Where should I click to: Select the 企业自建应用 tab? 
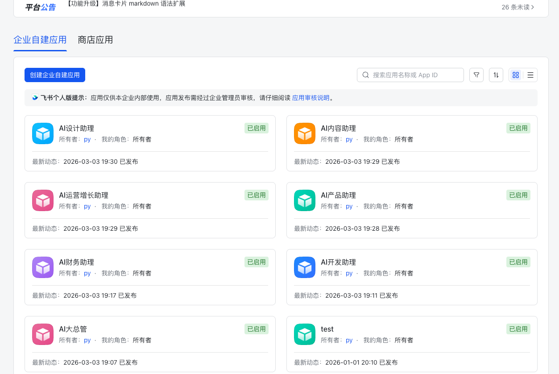40,40
